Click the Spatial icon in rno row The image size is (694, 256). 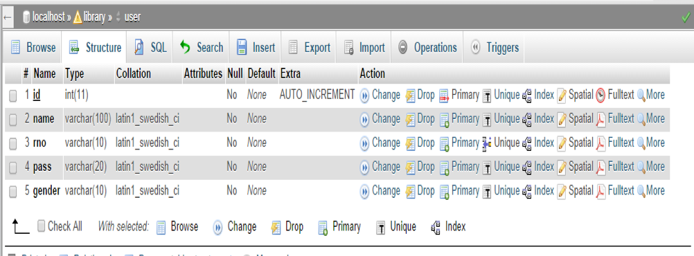click(562, 143)
